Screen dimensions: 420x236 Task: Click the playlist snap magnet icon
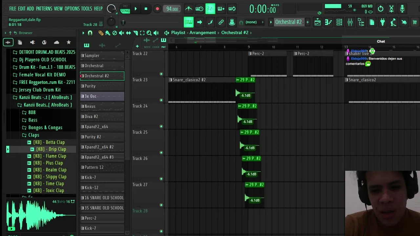point(90,33)
